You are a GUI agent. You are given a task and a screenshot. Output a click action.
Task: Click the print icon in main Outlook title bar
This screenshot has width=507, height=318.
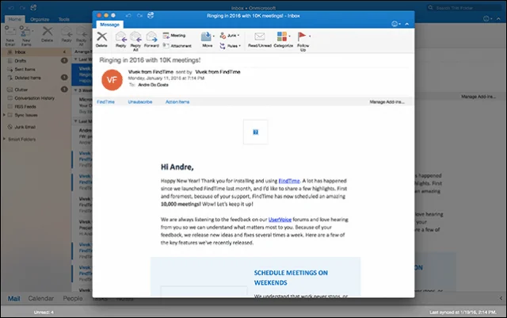33,7
